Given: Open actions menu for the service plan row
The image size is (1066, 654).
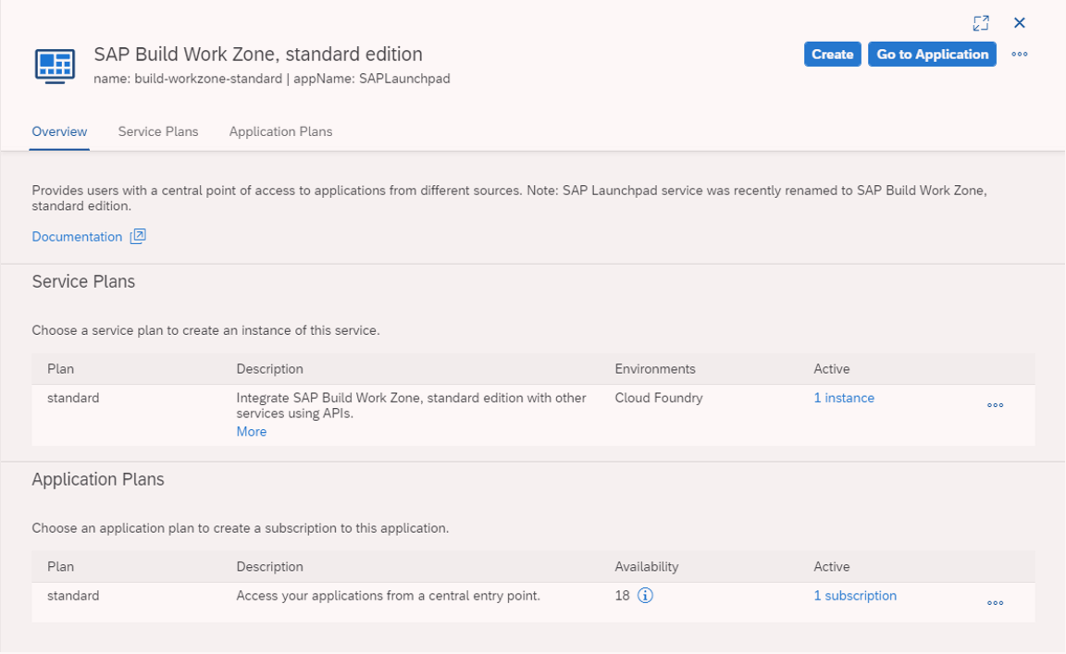Looking at the screenshot, I should click(x=995, y=405).
